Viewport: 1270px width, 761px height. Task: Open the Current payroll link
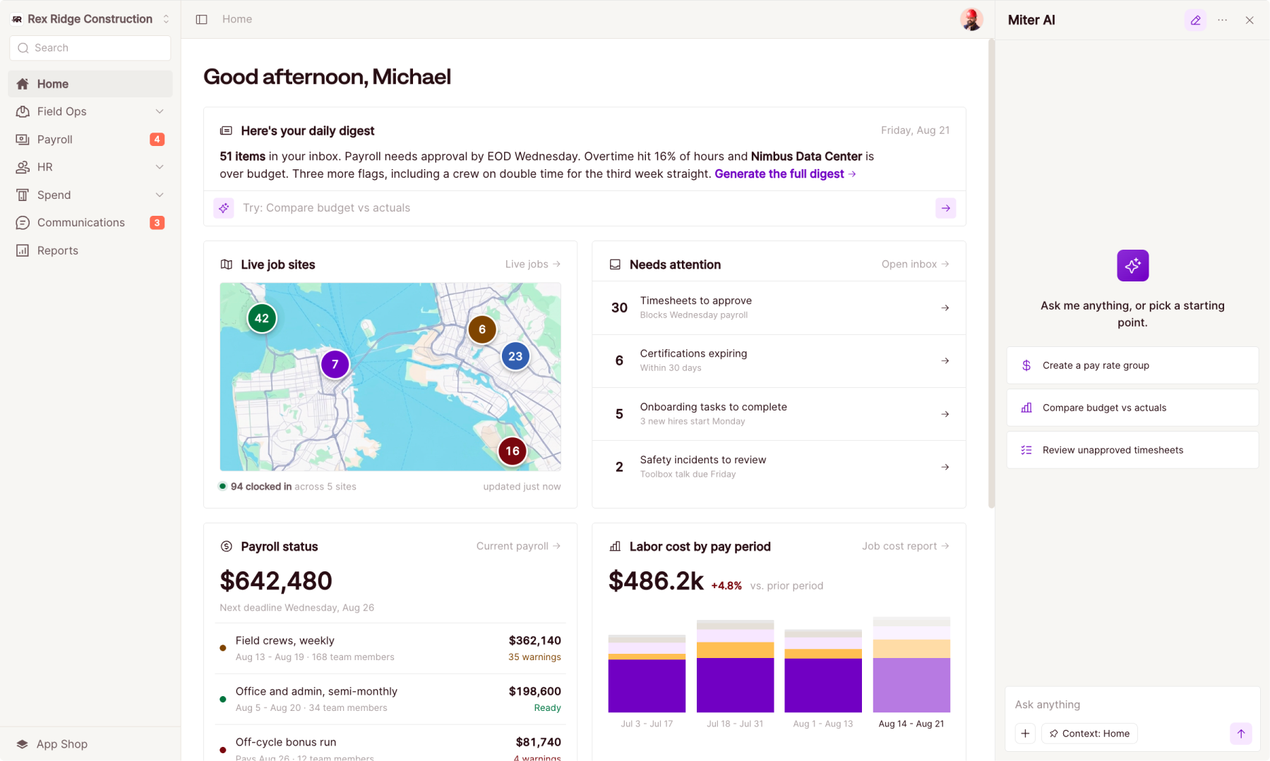518,547
